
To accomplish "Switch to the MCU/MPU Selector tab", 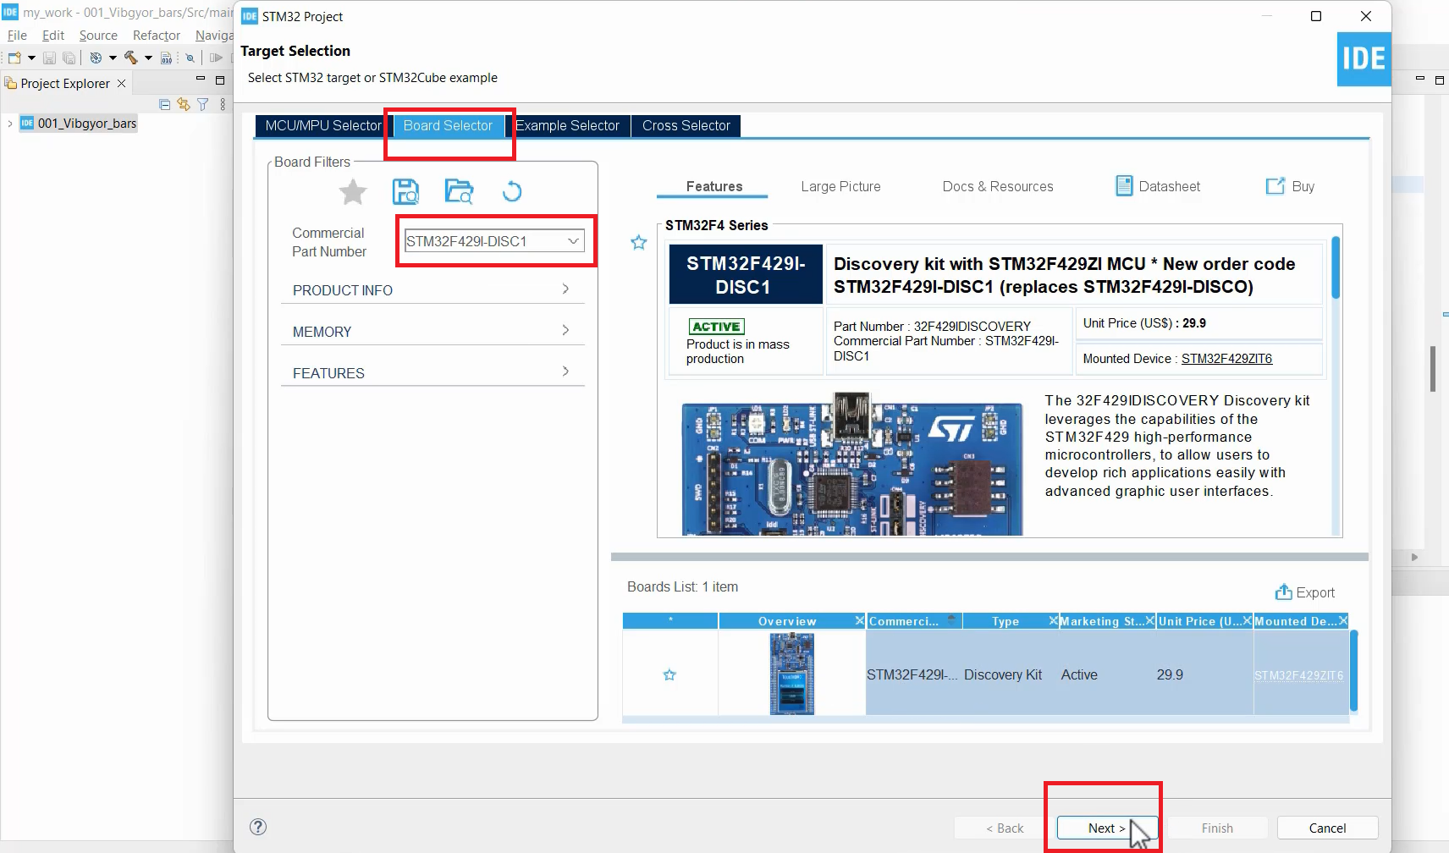I will (323, 125).
